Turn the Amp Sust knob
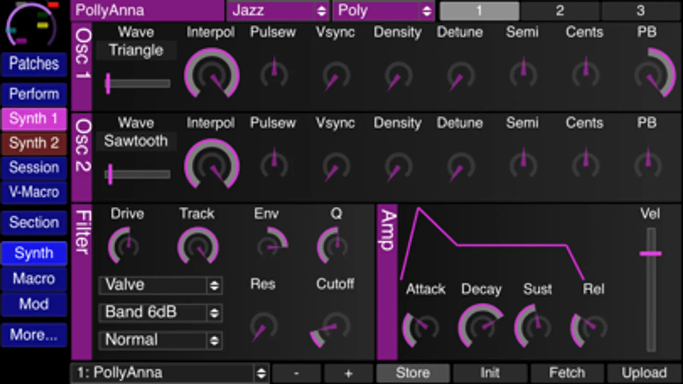Image resolution: width=683 pixels, height=384 pixels. click(x=533, y=326)
